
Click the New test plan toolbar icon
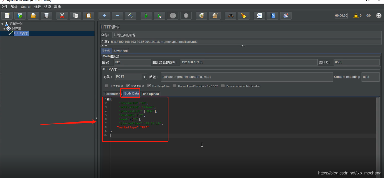(x=7, y=16)
